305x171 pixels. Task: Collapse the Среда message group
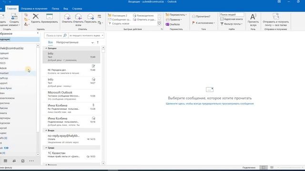tap(46, 148)
